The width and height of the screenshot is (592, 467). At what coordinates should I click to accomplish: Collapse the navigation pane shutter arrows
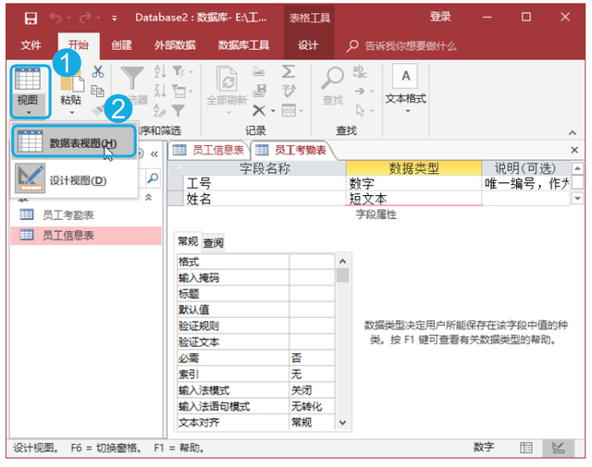(x=154, y=154)
